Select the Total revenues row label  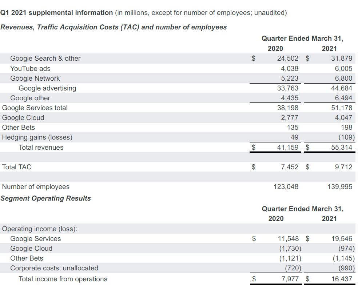pos(41,147)
